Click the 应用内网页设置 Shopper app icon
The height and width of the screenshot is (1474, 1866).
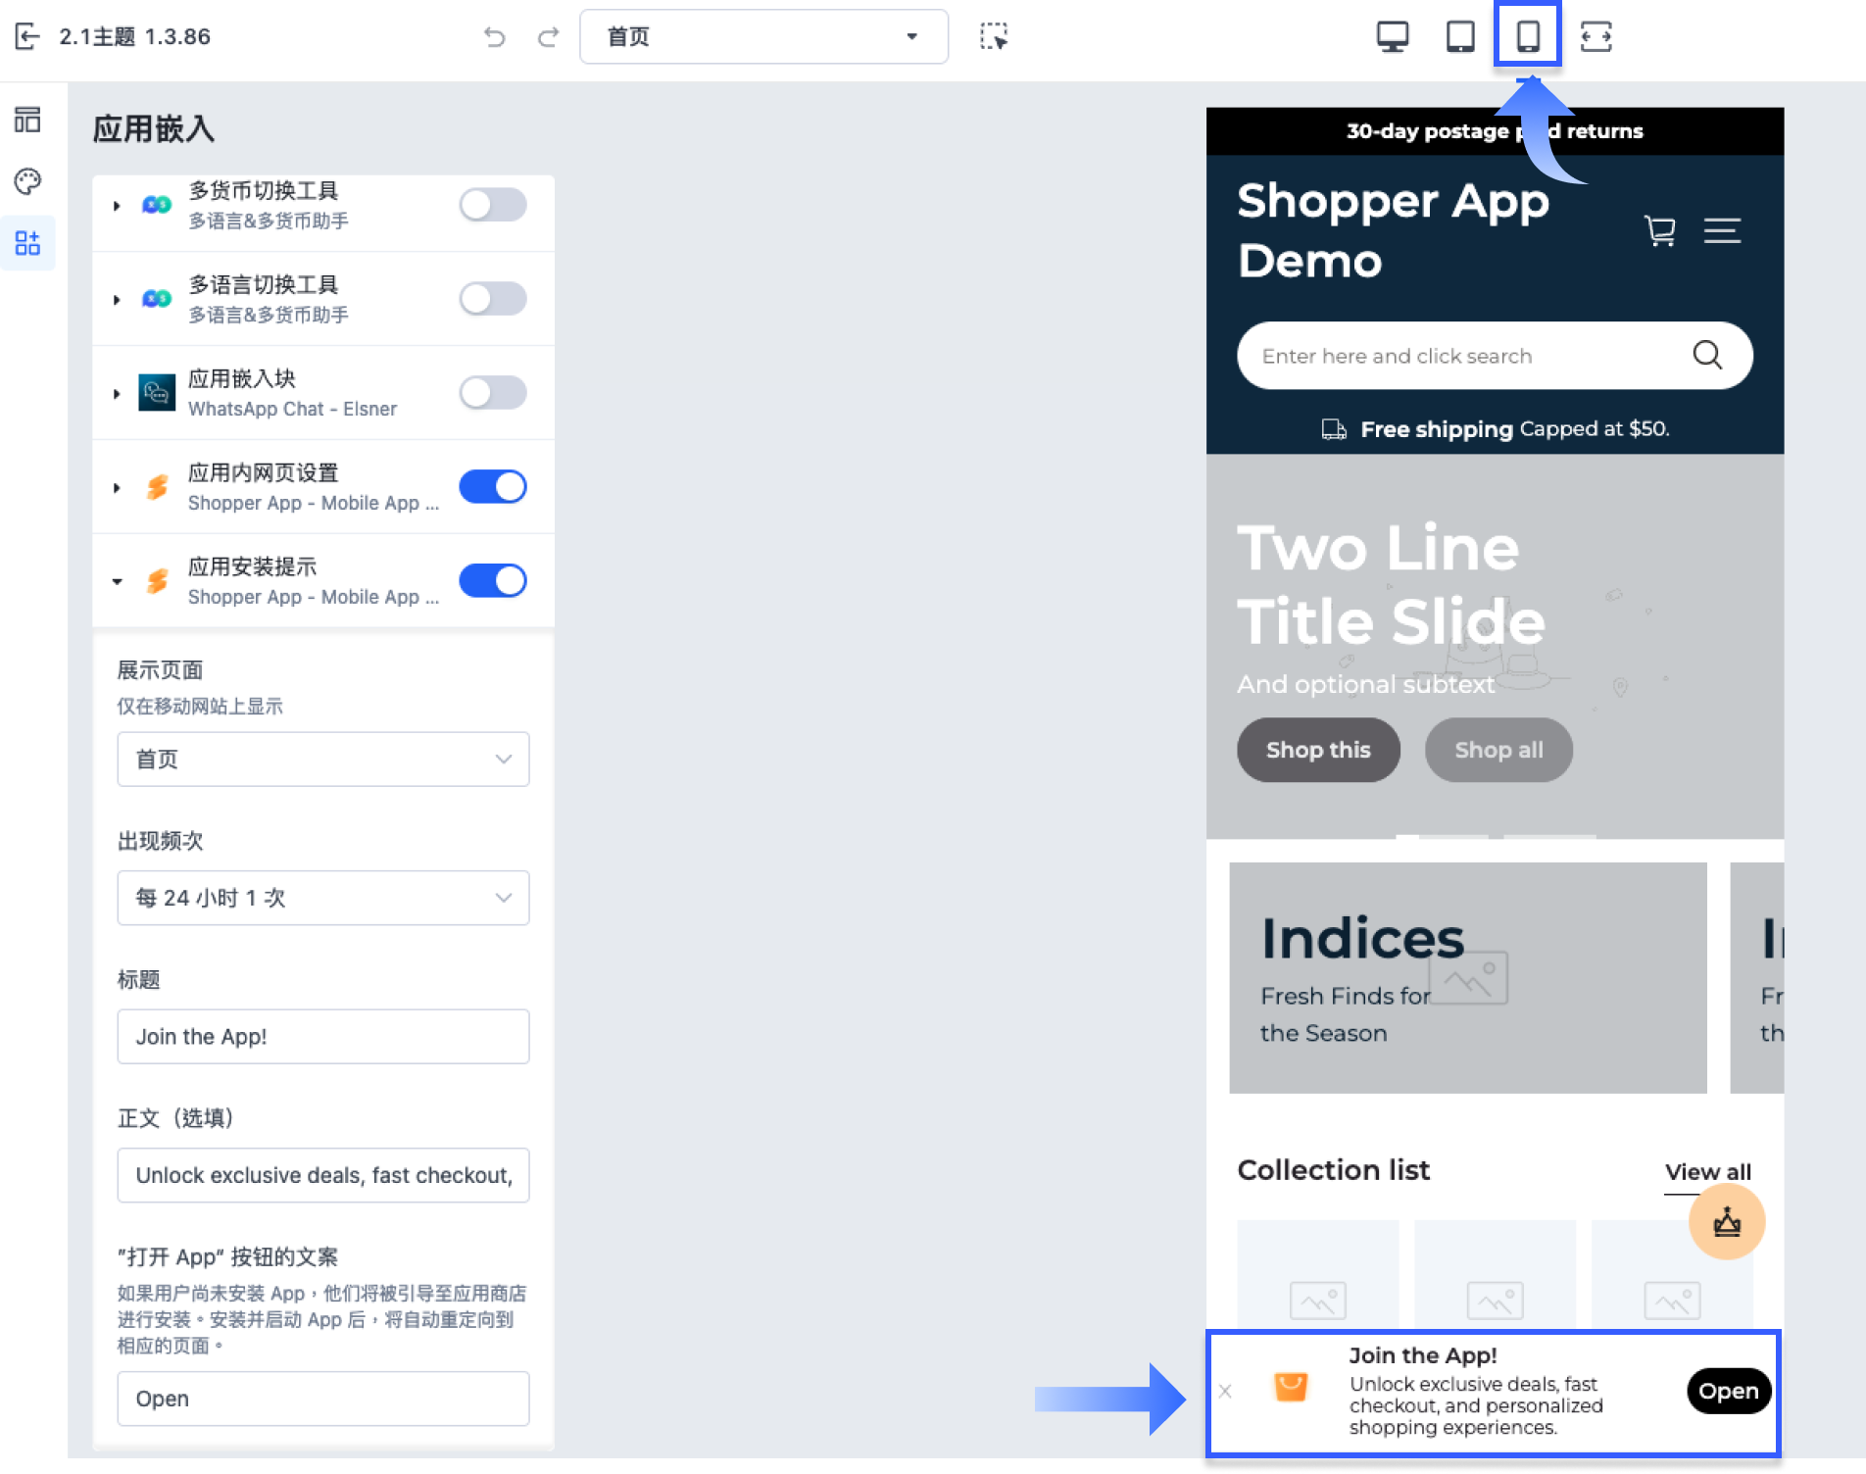157,487
